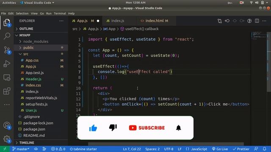271x152 pixels.
Task: Collapse the src folder
Action: tap(41, 54)
